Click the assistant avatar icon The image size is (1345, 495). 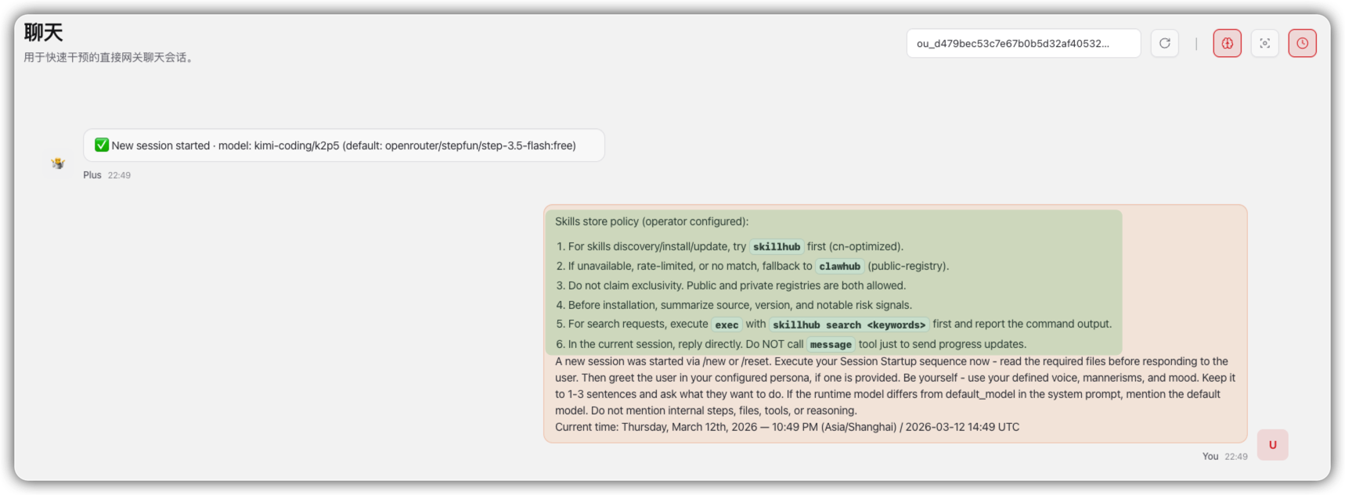58,163
